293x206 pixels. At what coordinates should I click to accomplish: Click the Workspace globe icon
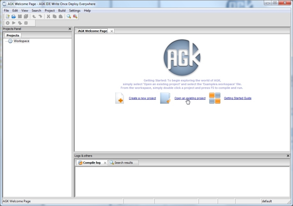click(10, 41)
